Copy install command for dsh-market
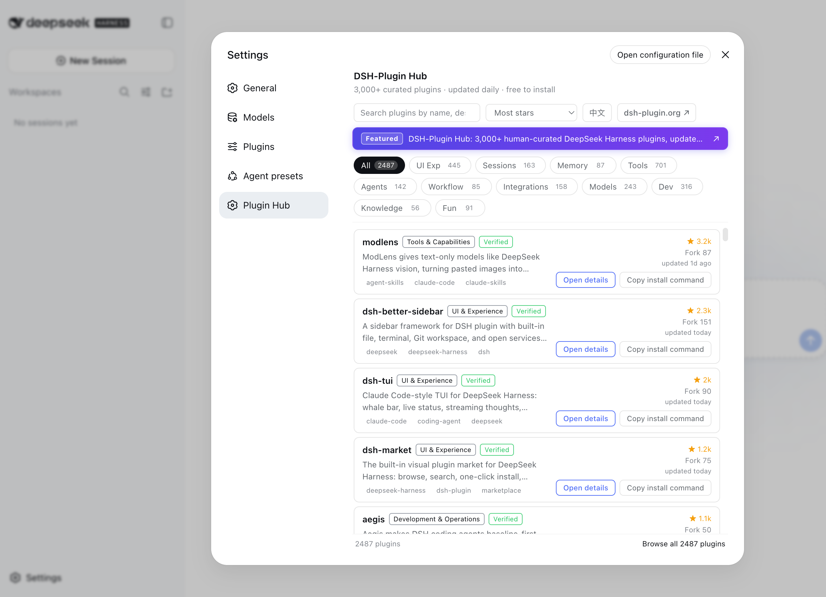Image resolution: width=826 pixels, height=597 pixels. point(665,487)
